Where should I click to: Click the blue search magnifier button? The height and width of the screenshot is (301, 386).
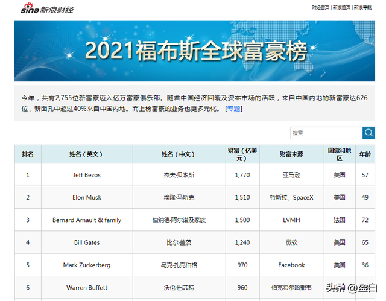(x=369, y=133)
